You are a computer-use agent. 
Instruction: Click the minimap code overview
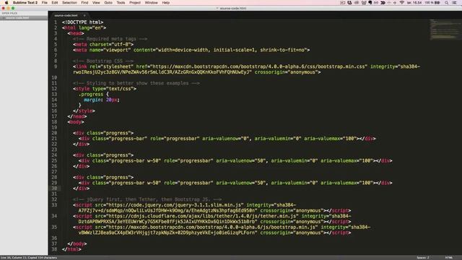[445, 29]
